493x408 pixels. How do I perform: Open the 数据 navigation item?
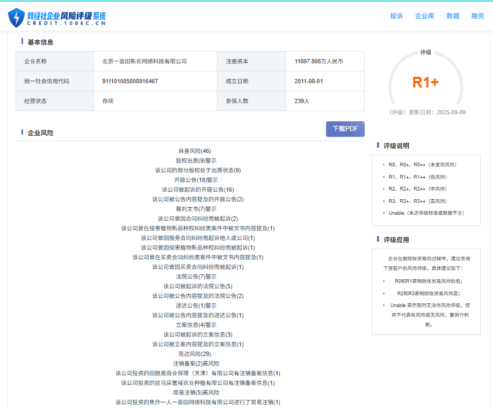pos(453,16)
